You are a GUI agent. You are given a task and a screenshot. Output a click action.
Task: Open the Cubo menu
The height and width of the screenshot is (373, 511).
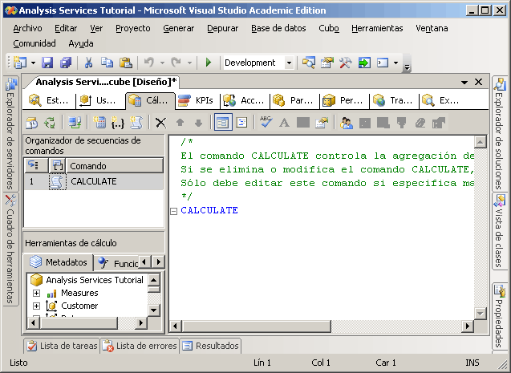click(329, 29)
